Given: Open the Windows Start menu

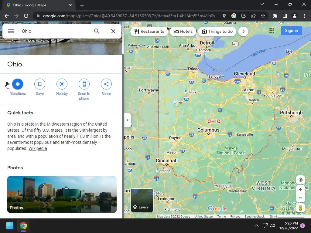Looking at the screenshot, I should (x=10, y=226).
